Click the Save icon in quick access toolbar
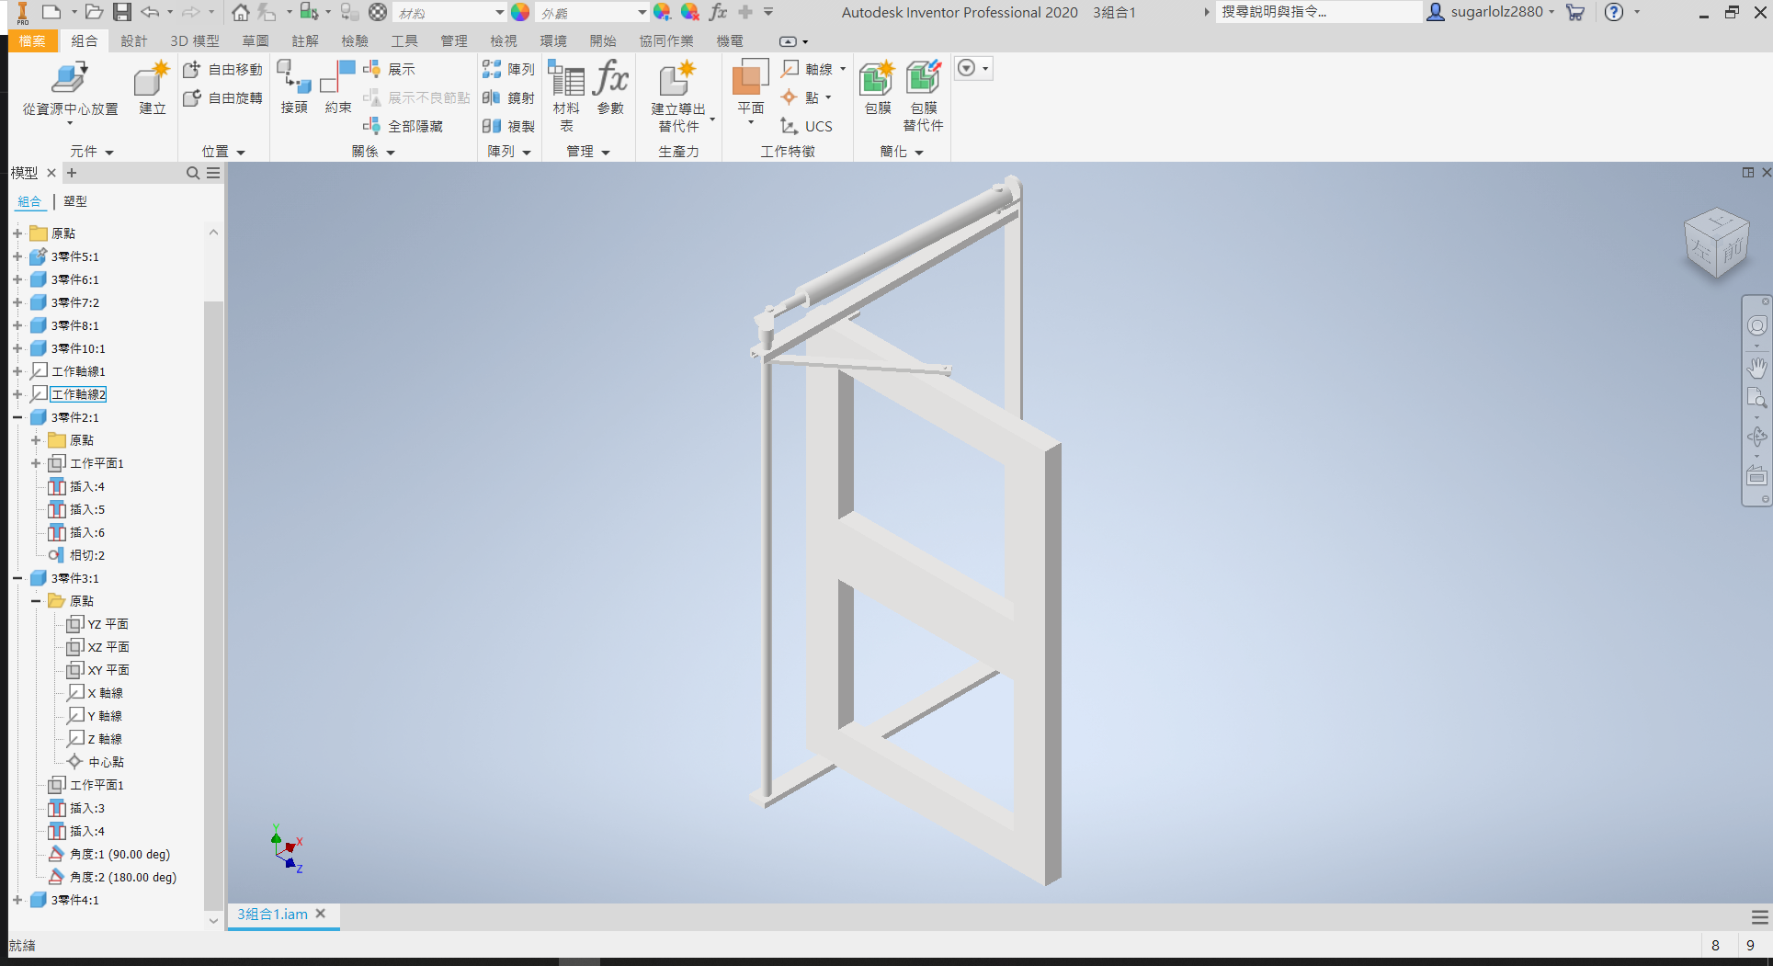 point(121,12)
